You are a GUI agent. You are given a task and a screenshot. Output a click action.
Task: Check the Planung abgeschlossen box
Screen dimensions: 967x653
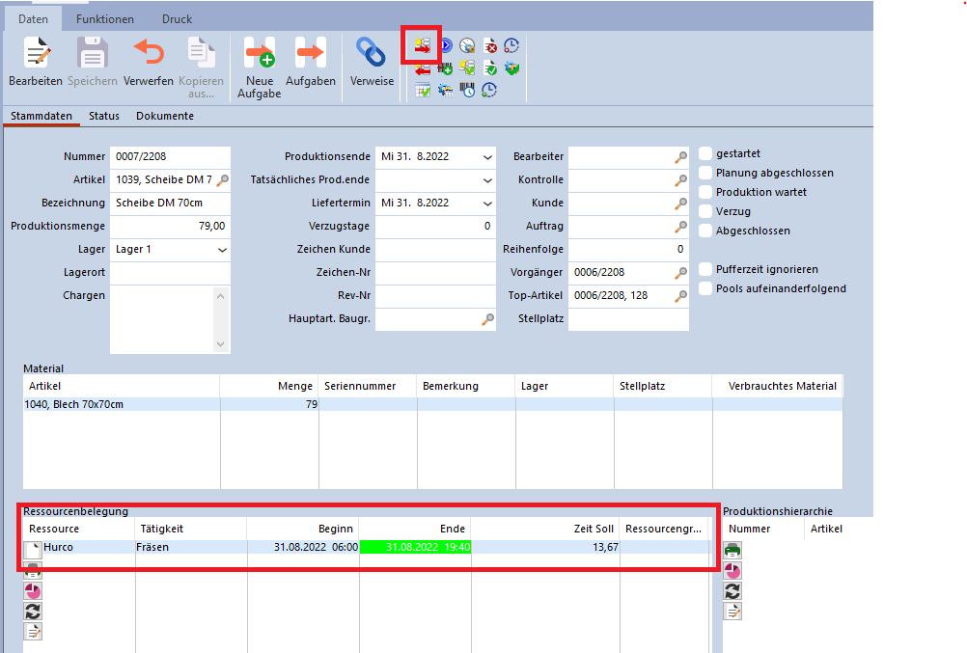click(706, 174)
